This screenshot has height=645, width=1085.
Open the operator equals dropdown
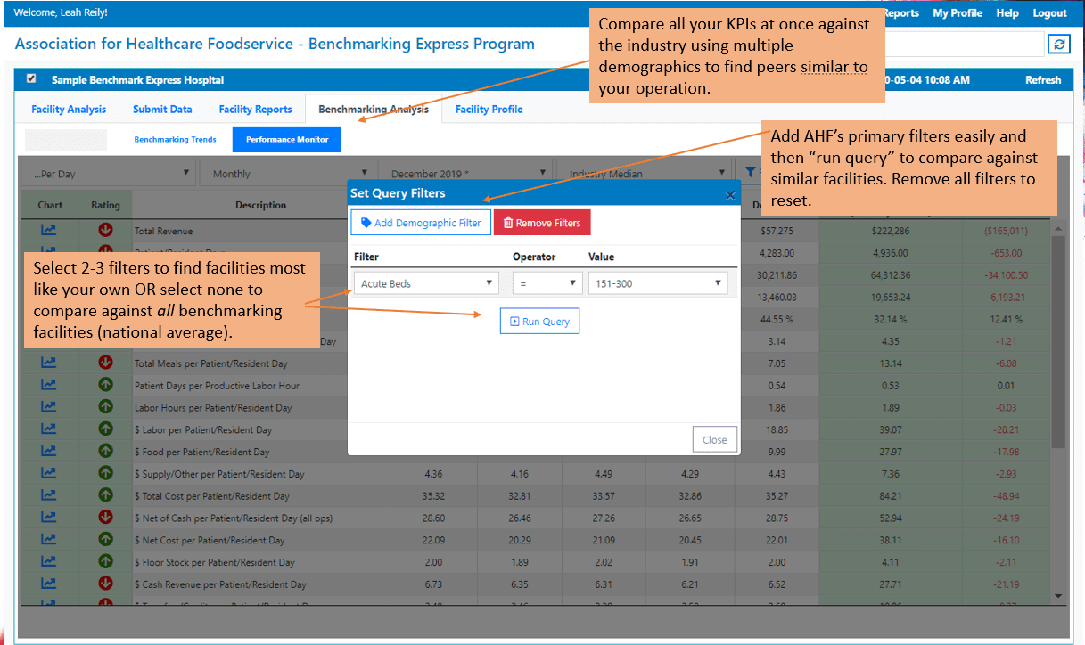547,283
